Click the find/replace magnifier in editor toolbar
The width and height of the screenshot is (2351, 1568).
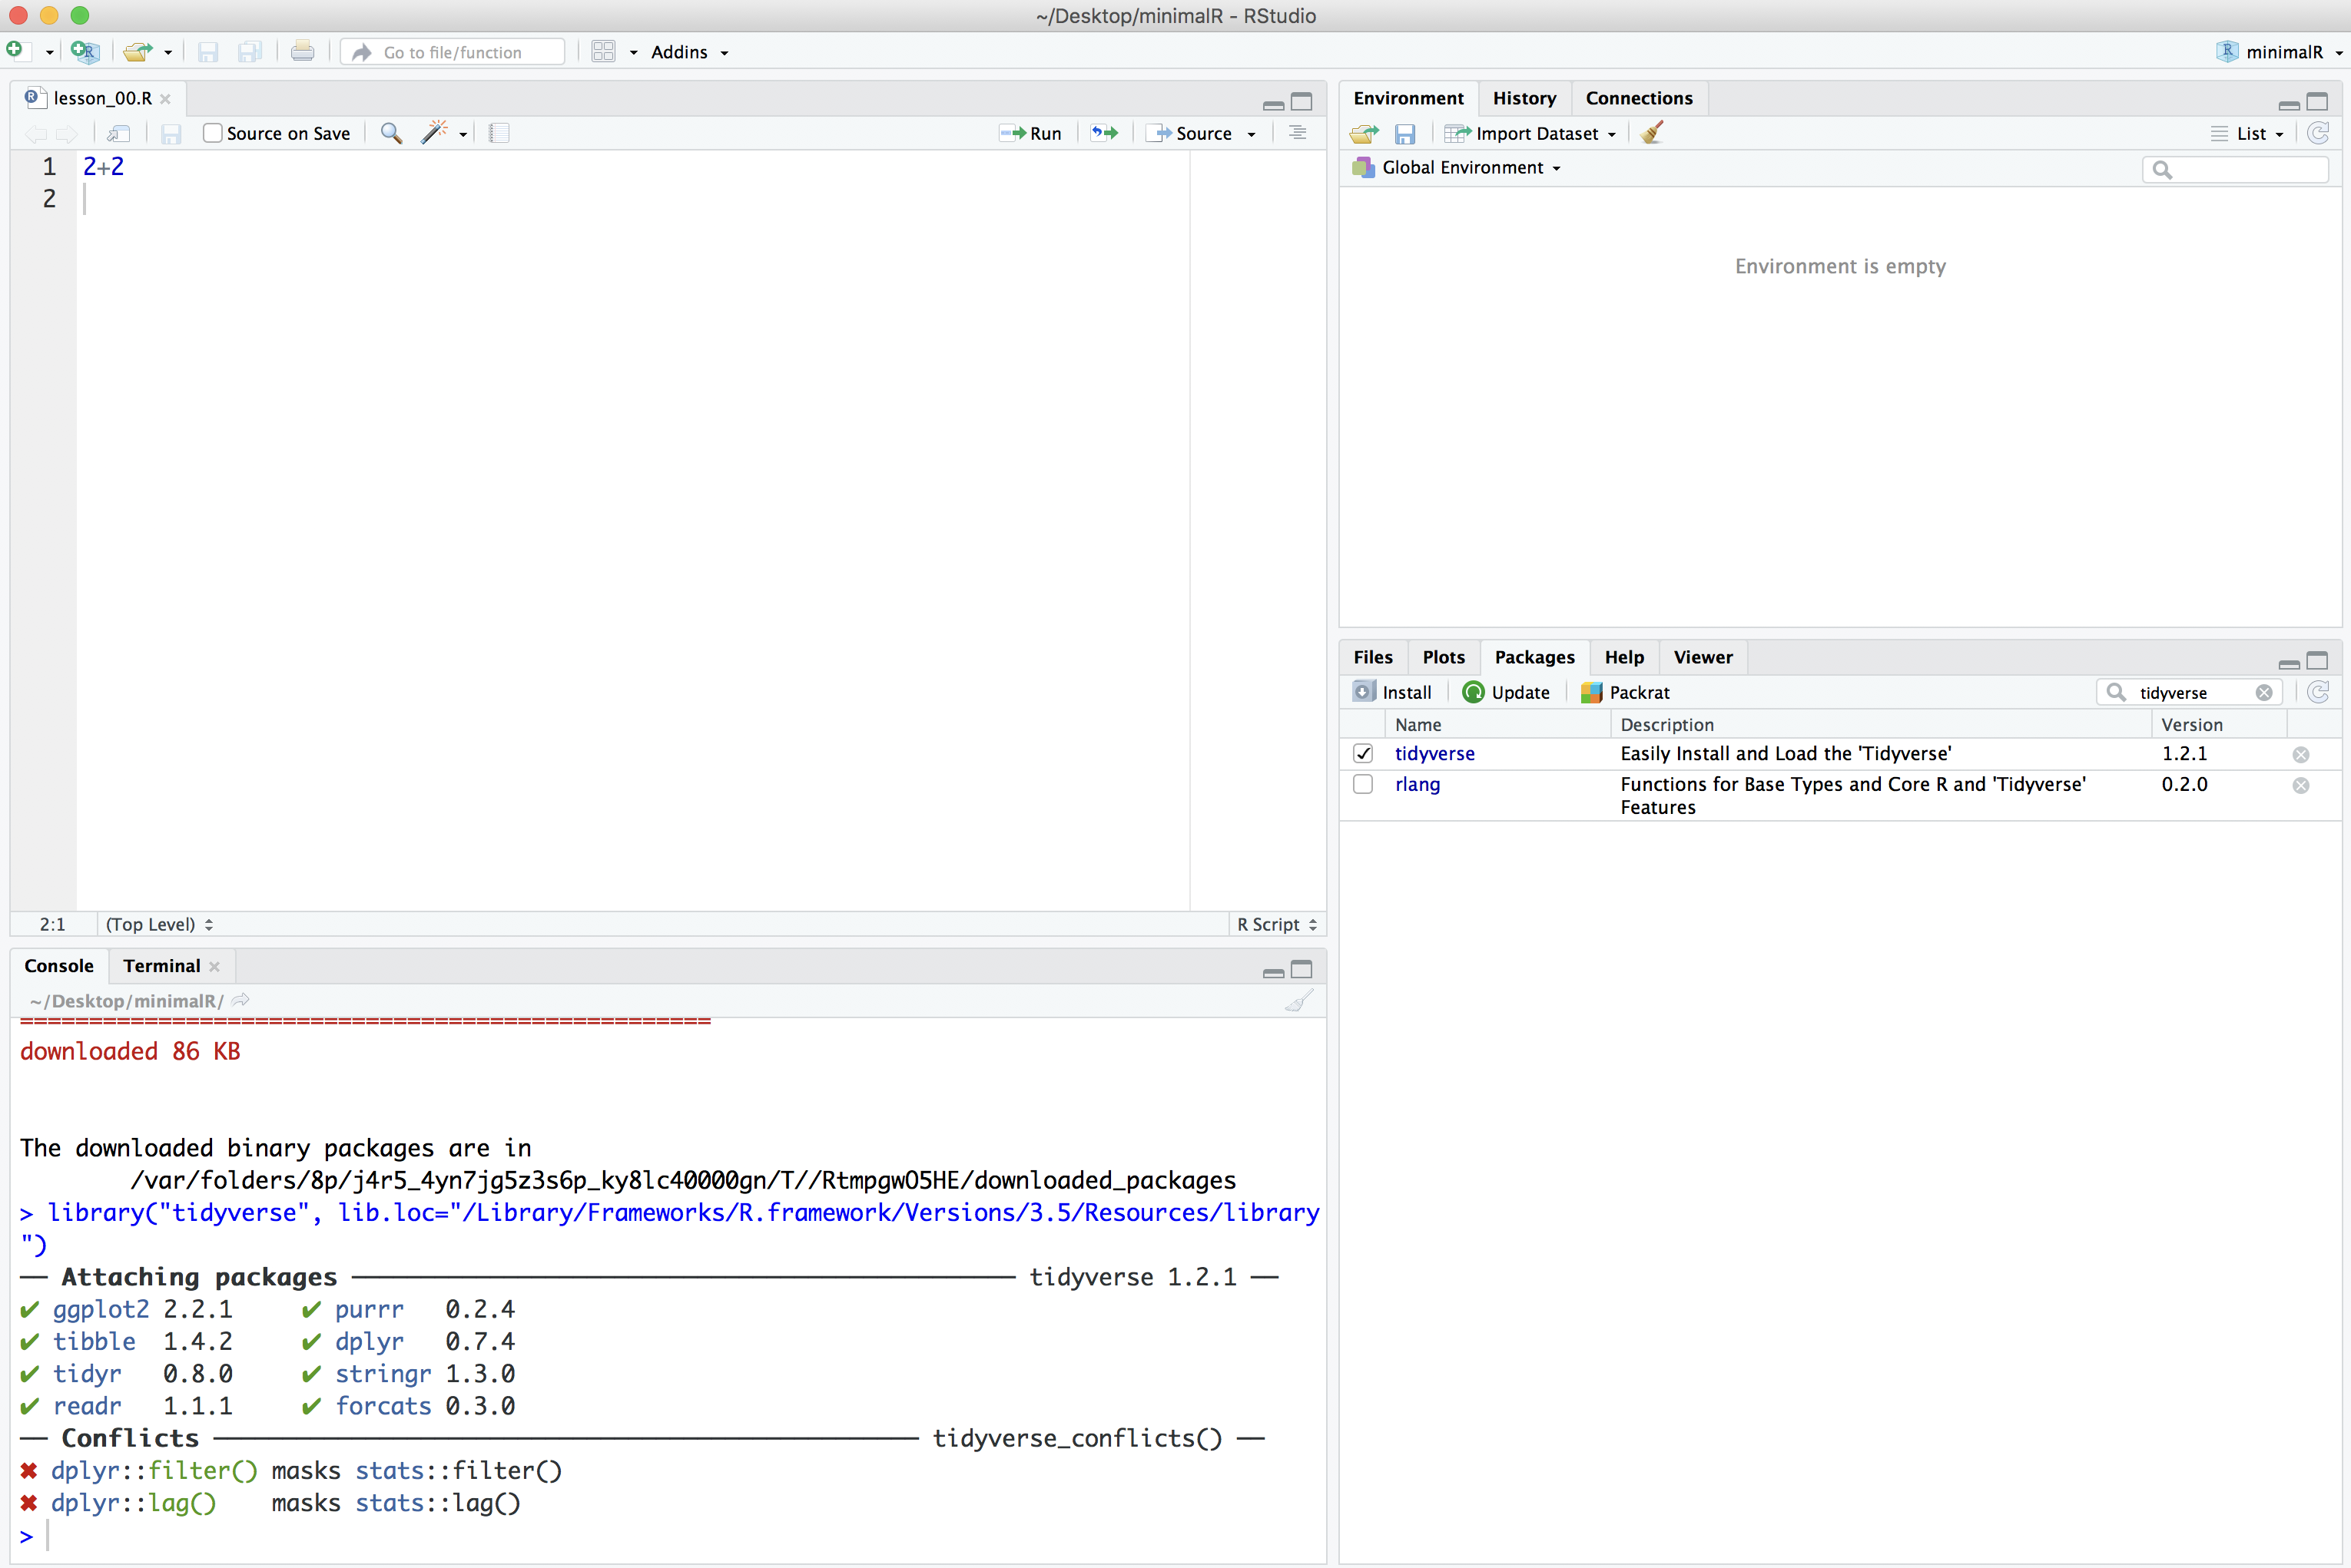tap(391, 133)
